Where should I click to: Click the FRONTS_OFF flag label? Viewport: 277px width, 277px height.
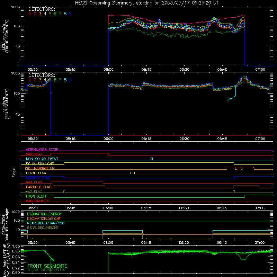[36, 196]
